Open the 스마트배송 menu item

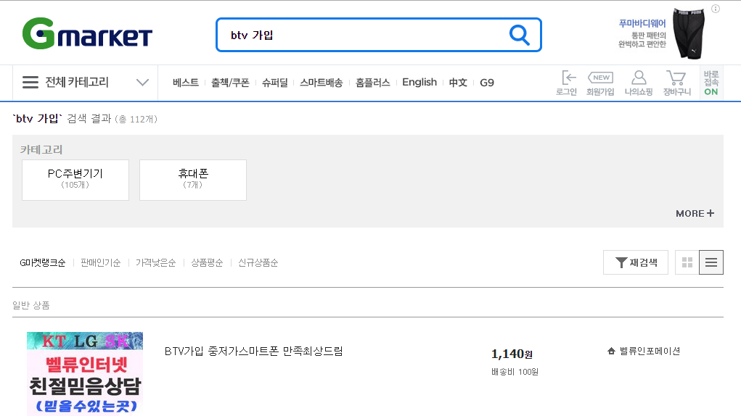click(322, 83)
